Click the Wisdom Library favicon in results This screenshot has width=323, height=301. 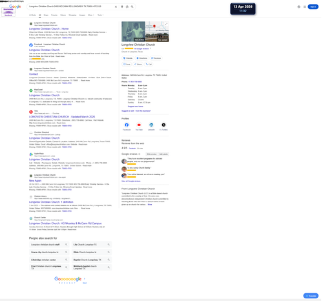coord(31,197)
